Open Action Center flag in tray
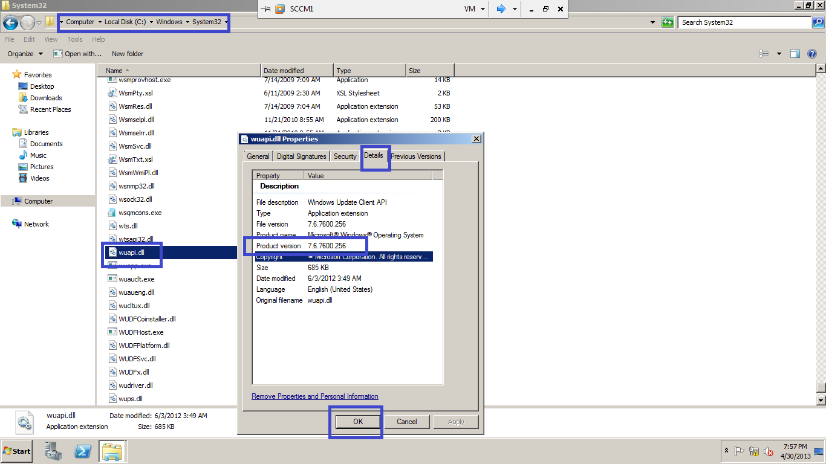 (739, 451)
